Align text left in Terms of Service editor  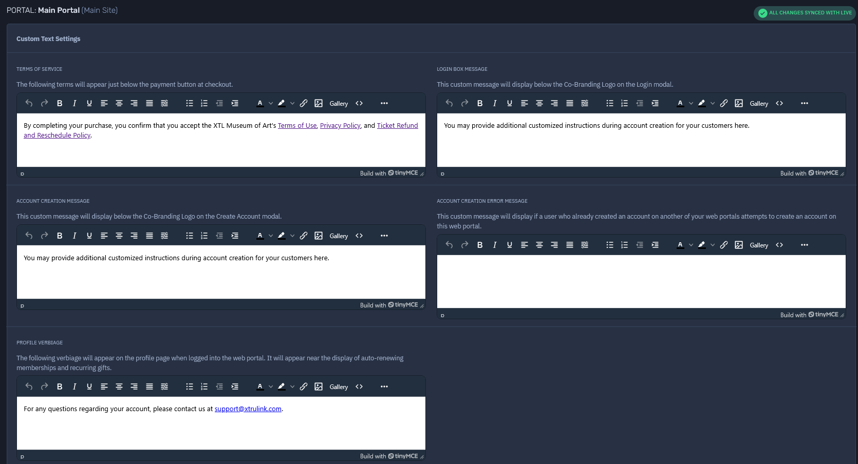point(104,103)
